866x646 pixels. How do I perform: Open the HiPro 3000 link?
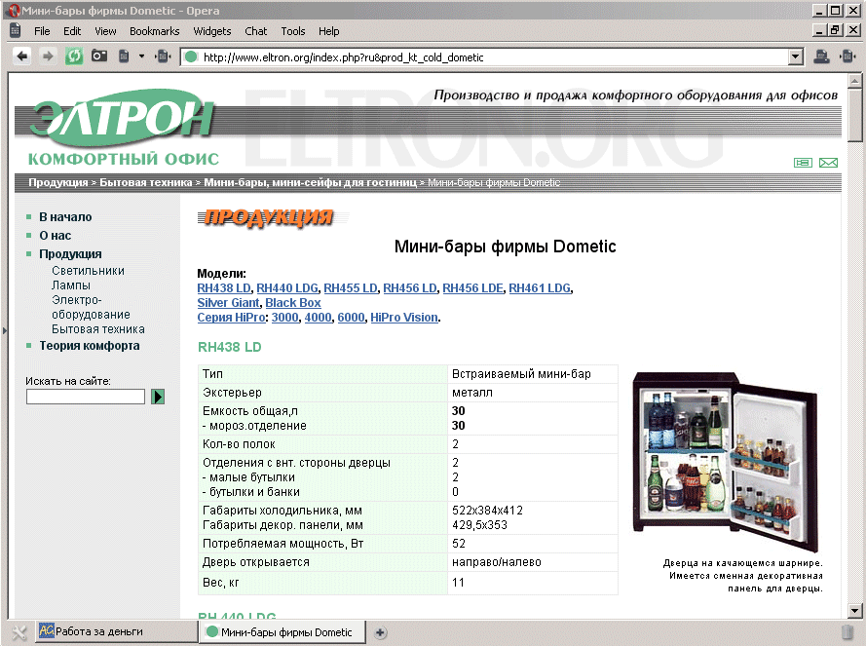point(285,318)
